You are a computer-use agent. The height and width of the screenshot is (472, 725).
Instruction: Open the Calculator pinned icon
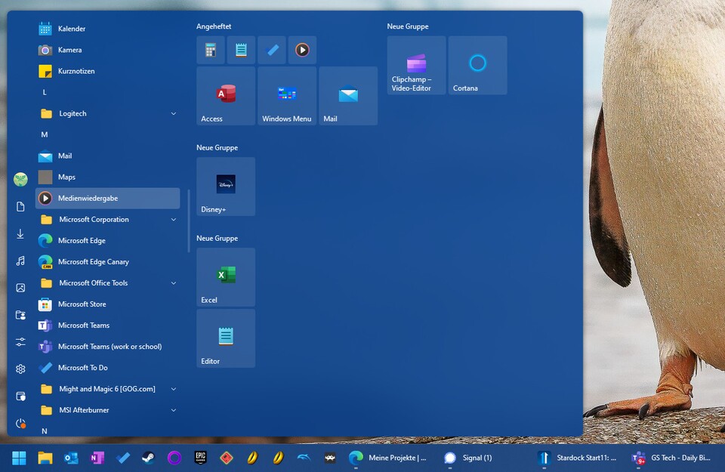(x=211, y=50)
